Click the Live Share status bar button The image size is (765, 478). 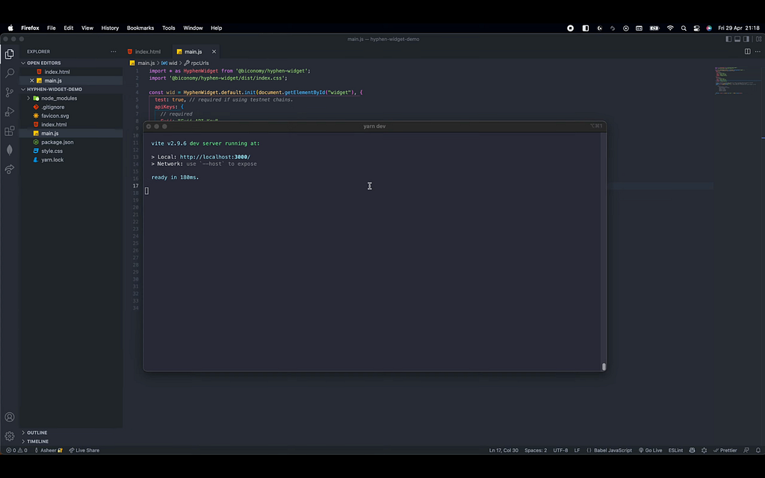click(x=84, y=450)
